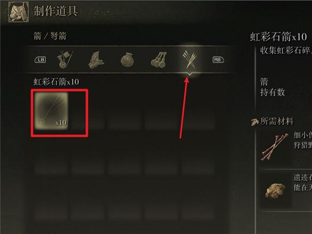Click the 虹彩石箭x10 label above item grid
Viewport: 312px width, 234px height.
(x=56, y=82)
